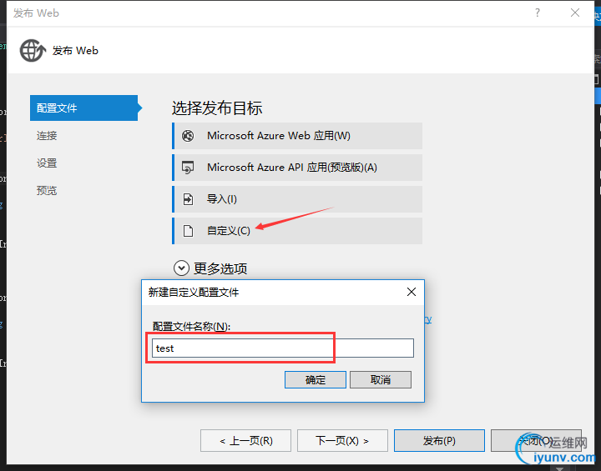The image size is (601, 471).
Task: Confirm with the 确定 button
Action: (x=316, y=380)
